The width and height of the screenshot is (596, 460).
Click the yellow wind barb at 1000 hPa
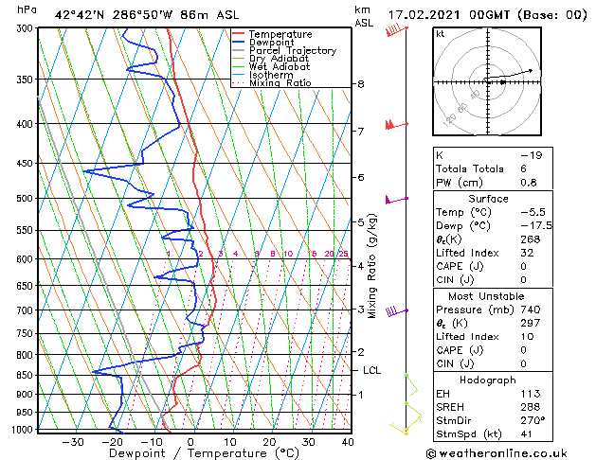(x=406, y=431)
